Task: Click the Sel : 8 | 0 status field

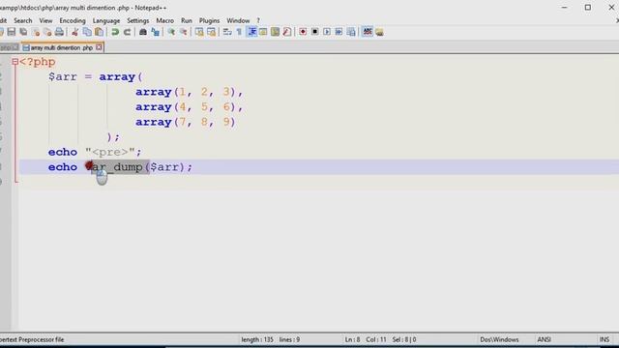Action: [404, 339]
